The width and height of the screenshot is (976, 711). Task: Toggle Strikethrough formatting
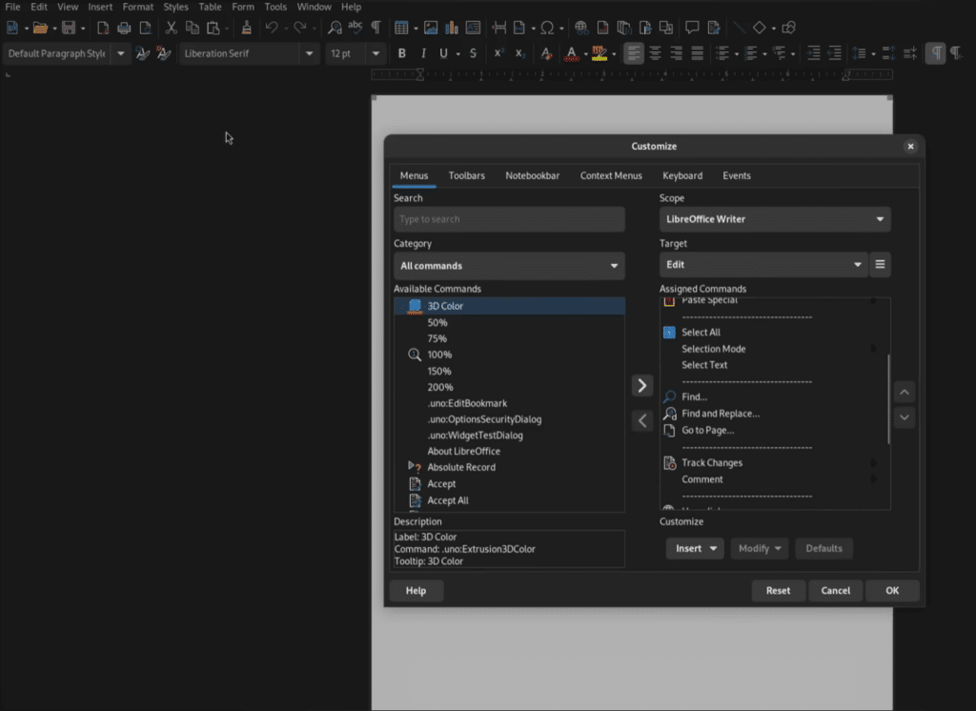(473, 53)
